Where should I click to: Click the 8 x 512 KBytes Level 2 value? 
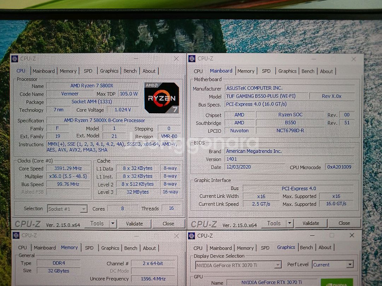point(138,184)
